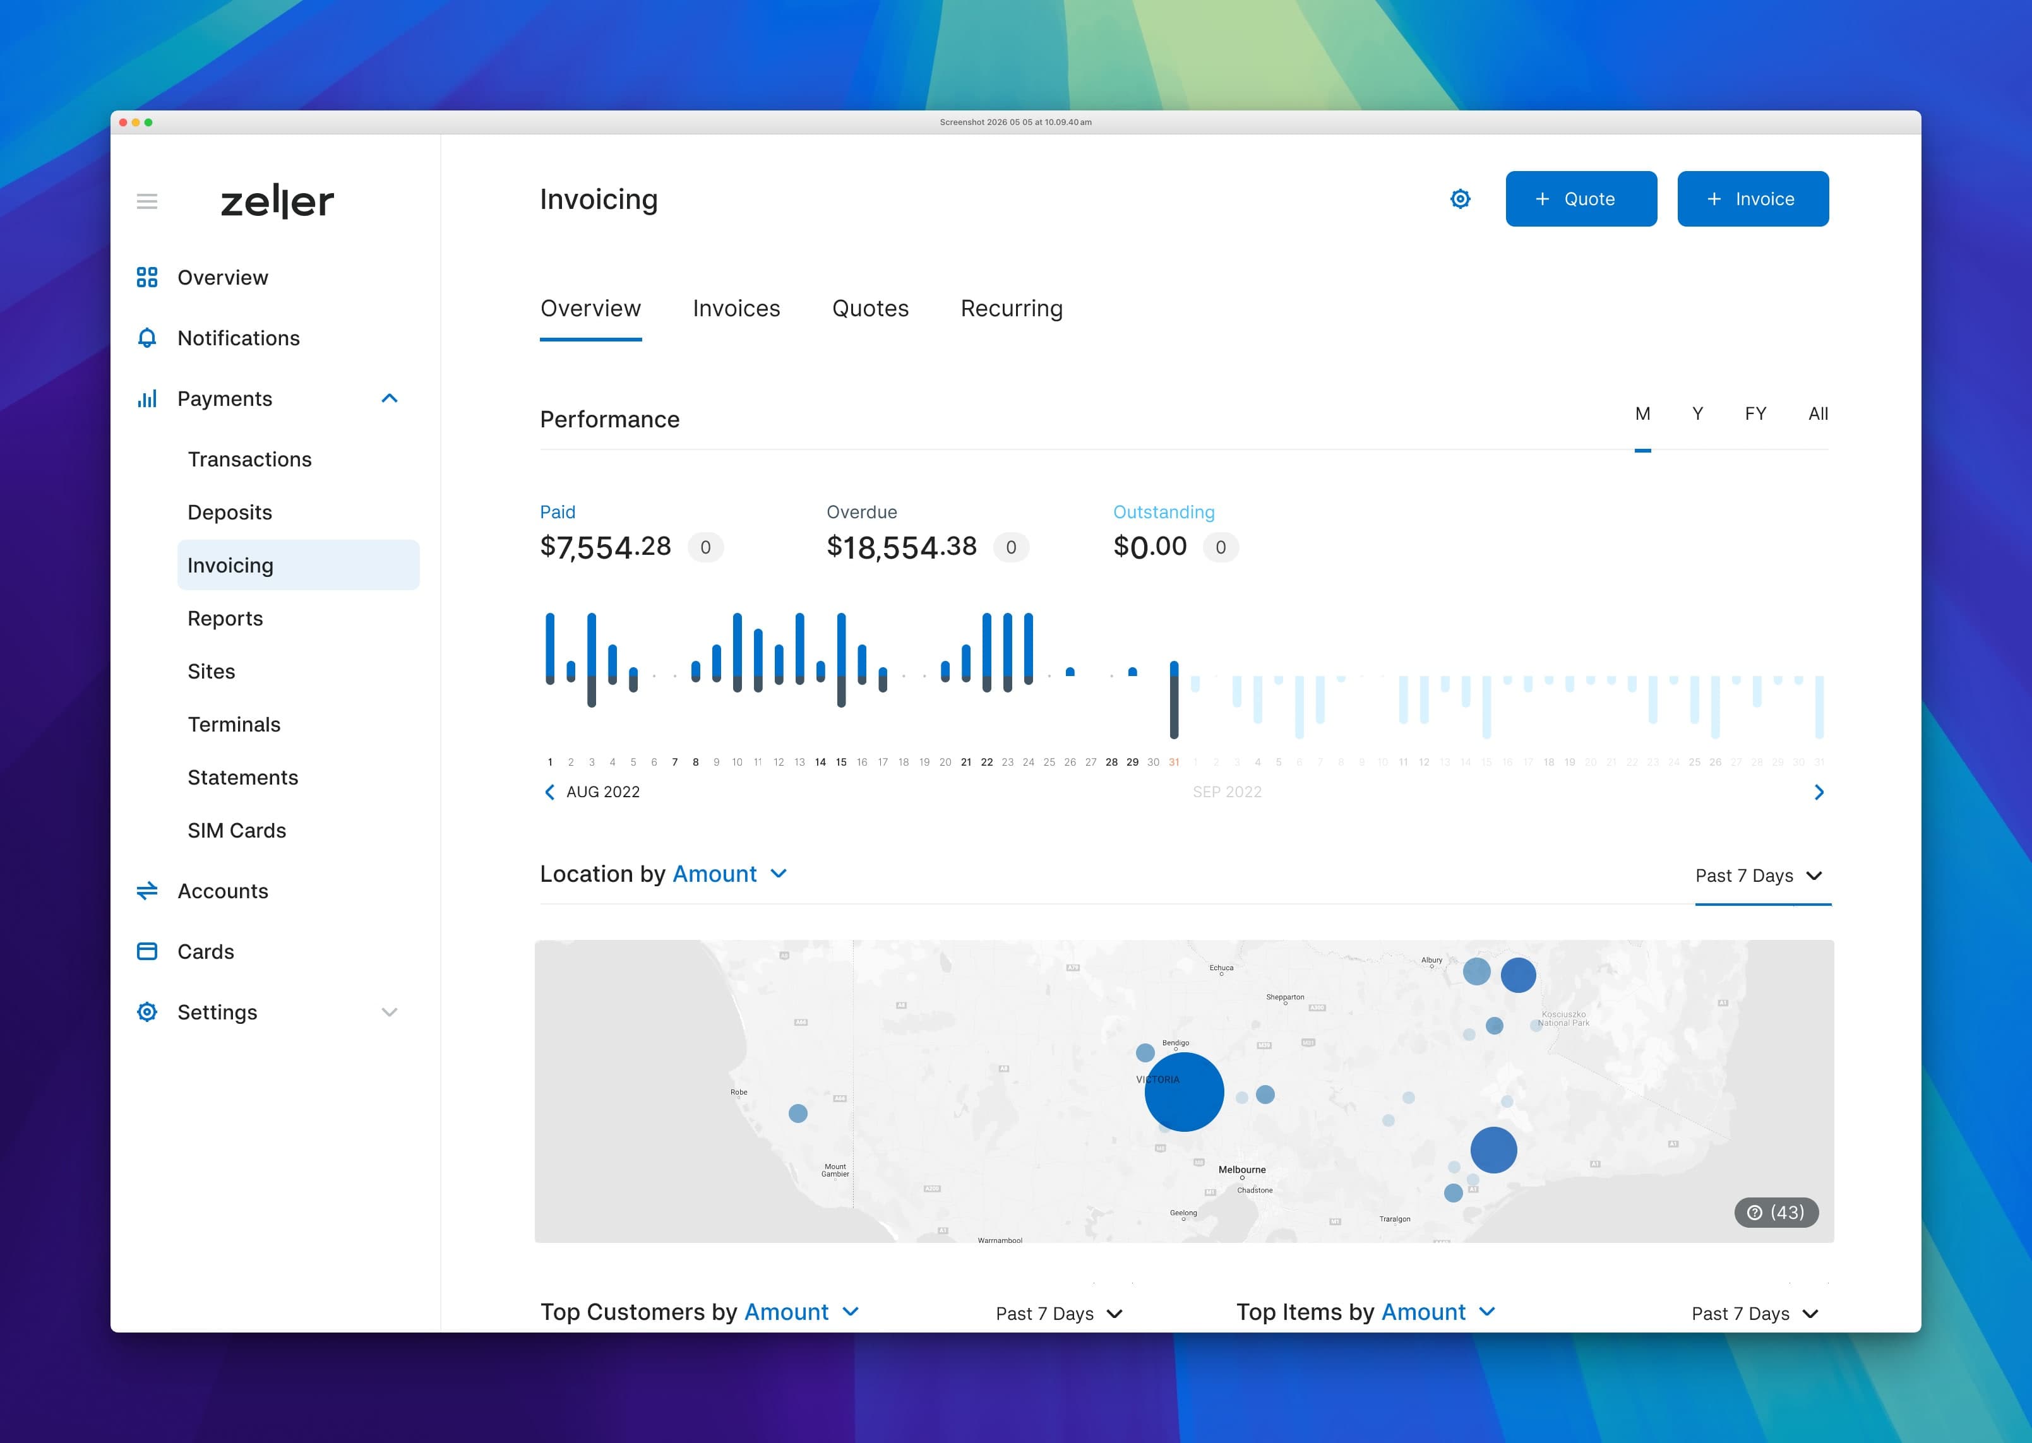This screenshot has height=1443, width=2032.
Task: Open Top Items Past 7 Days dropdown
Action: pyautogui.click(x=1755, y=1313)
